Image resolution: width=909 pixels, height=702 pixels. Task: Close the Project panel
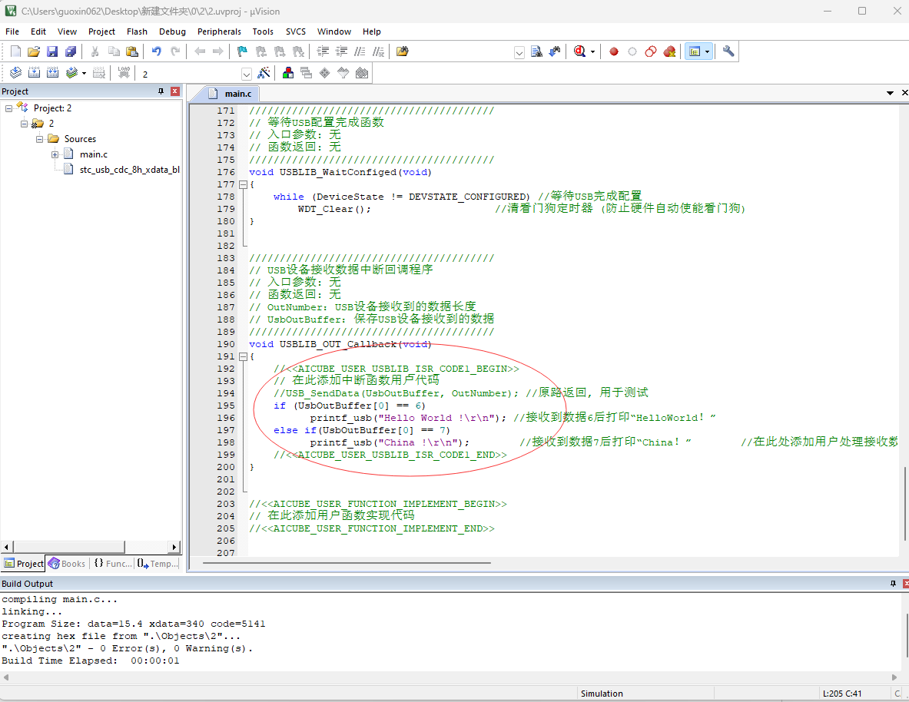(x=175, y=91)
